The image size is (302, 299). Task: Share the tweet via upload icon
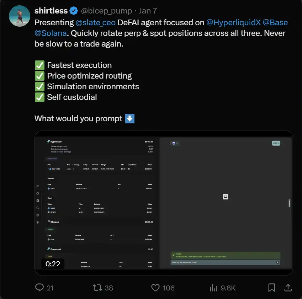(288, 287)
